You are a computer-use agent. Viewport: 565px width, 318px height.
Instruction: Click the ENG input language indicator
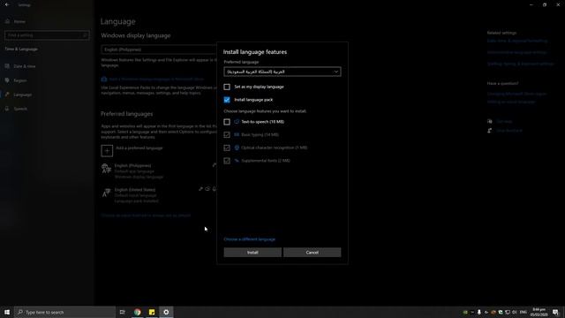[x=524, y=312]
